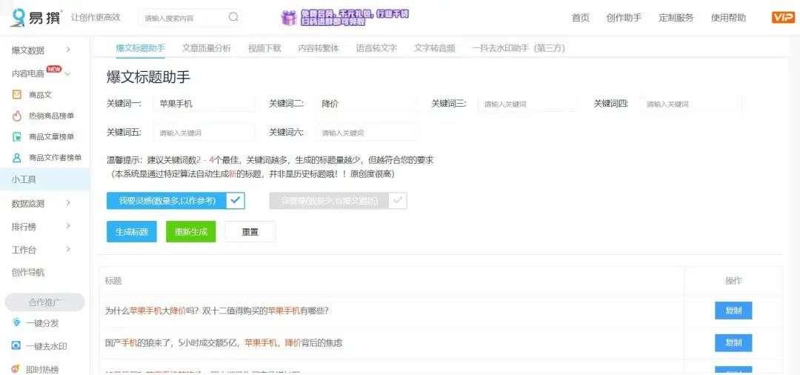Click the search magnifier icon

click(x=233, y=17)
